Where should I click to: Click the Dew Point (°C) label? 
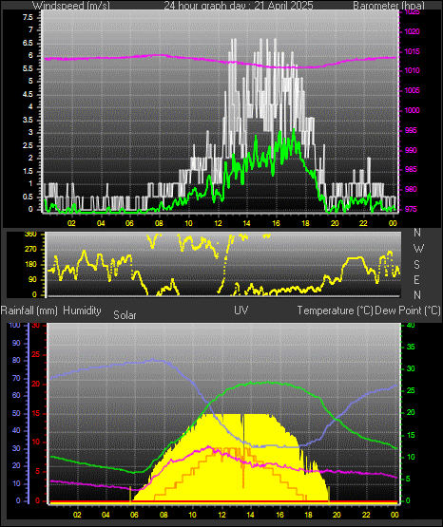(x=408, y=311)
